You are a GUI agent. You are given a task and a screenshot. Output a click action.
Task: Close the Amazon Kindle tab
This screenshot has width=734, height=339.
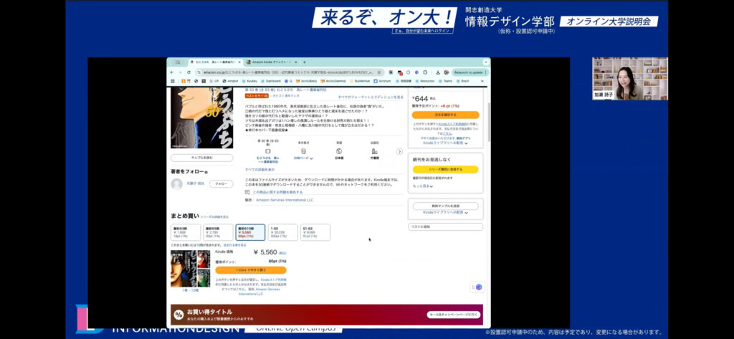[x=296, y=62]
